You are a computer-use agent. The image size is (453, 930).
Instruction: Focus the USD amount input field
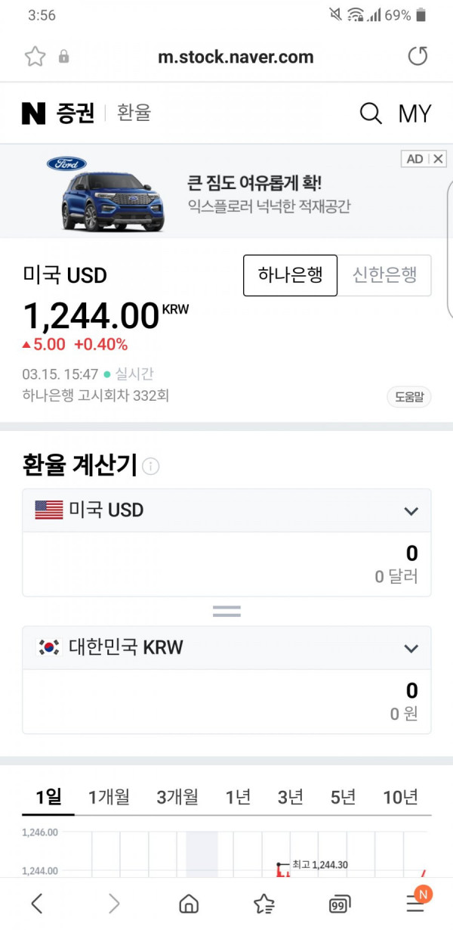(x=226, y=564)
